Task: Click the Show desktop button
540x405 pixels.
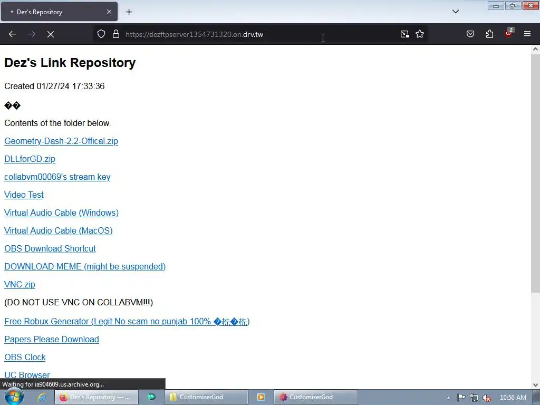Action: (536, 397)
